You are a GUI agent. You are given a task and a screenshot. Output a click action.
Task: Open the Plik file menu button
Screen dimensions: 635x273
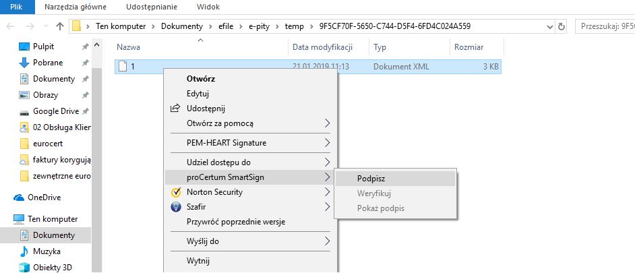tap(18, 7)
